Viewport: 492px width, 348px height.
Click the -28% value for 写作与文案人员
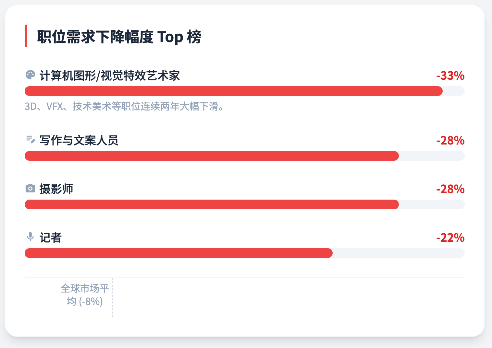(x=450, y=140)
